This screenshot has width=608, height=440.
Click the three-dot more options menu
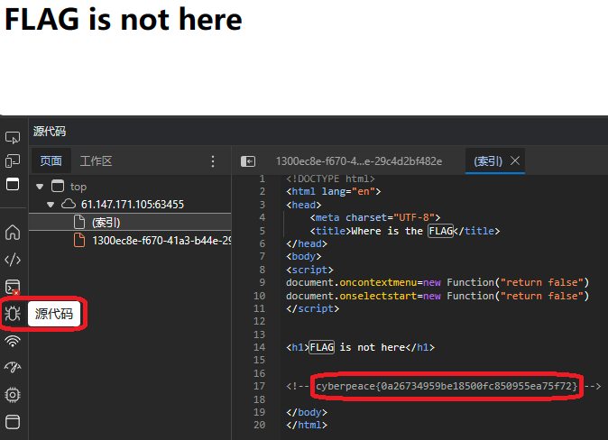213,160
